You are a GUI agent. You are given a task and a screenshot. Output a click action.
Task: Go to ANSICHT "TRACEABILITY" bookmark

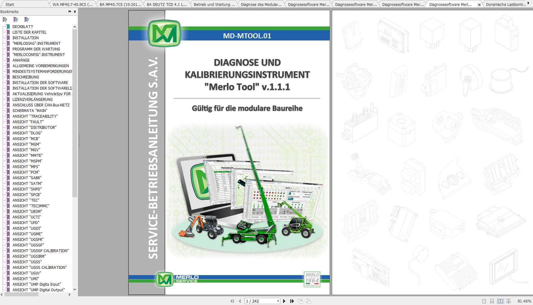pos(35,116)
